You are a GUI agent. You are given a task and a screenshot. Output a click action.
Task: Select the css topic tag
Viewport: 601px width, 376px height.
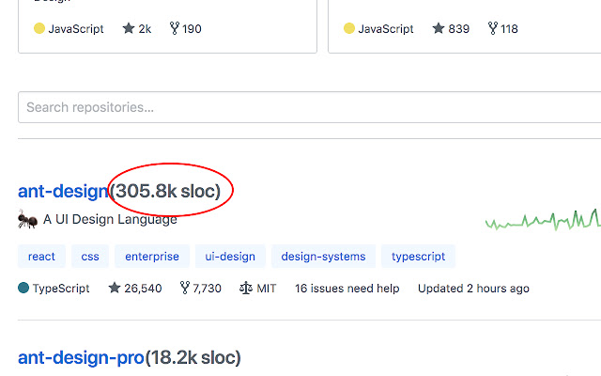[x=90, y=256]
